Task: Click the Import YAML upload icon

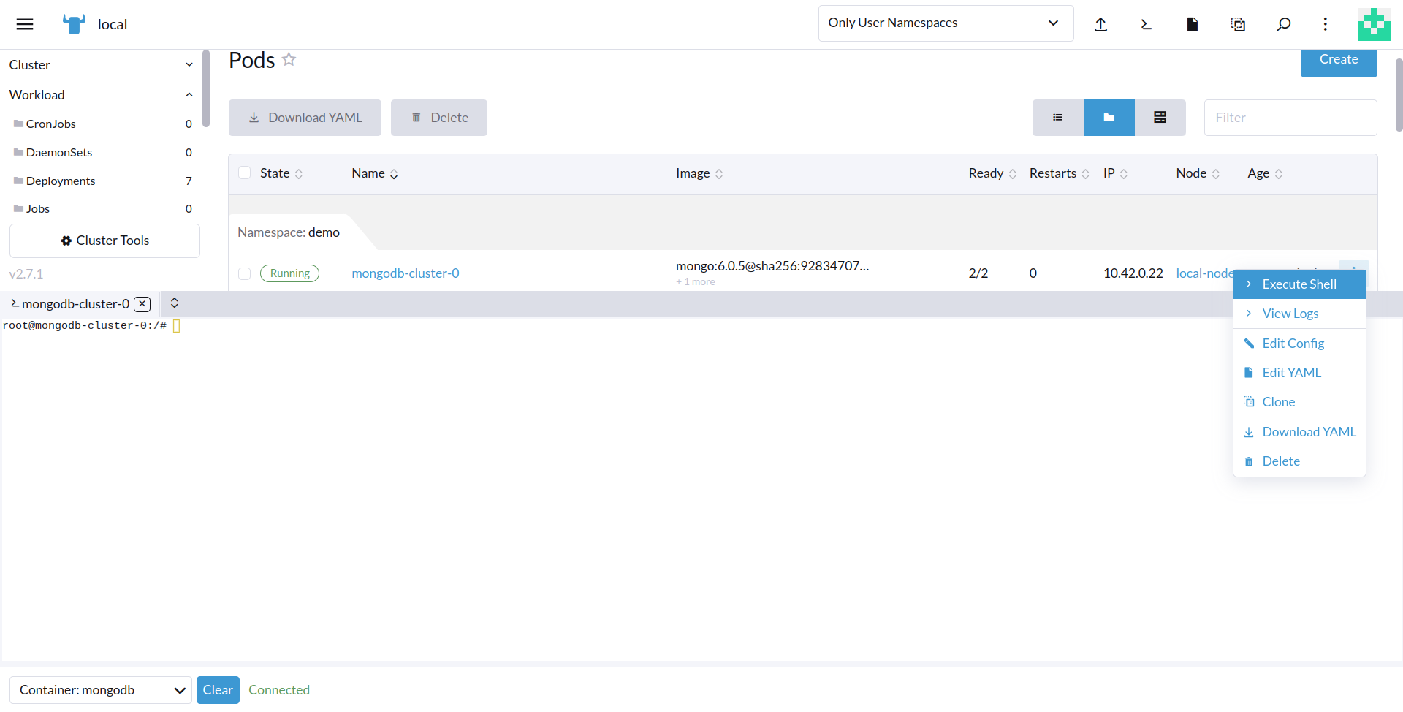Action: tap(1102, 23)
